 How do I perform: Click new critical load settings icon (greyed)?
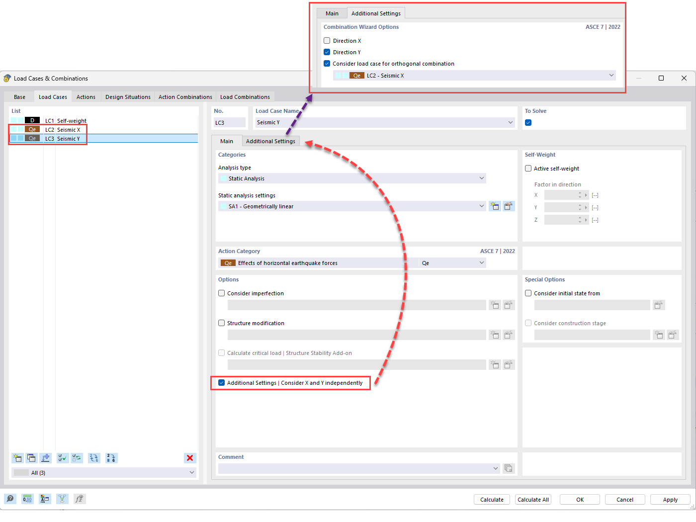[495, 365]
